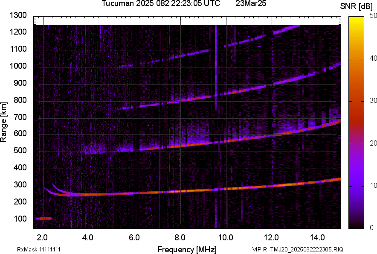Click the range tick label "1200"
Screen dimensions: 377x254
click(18, 32)
